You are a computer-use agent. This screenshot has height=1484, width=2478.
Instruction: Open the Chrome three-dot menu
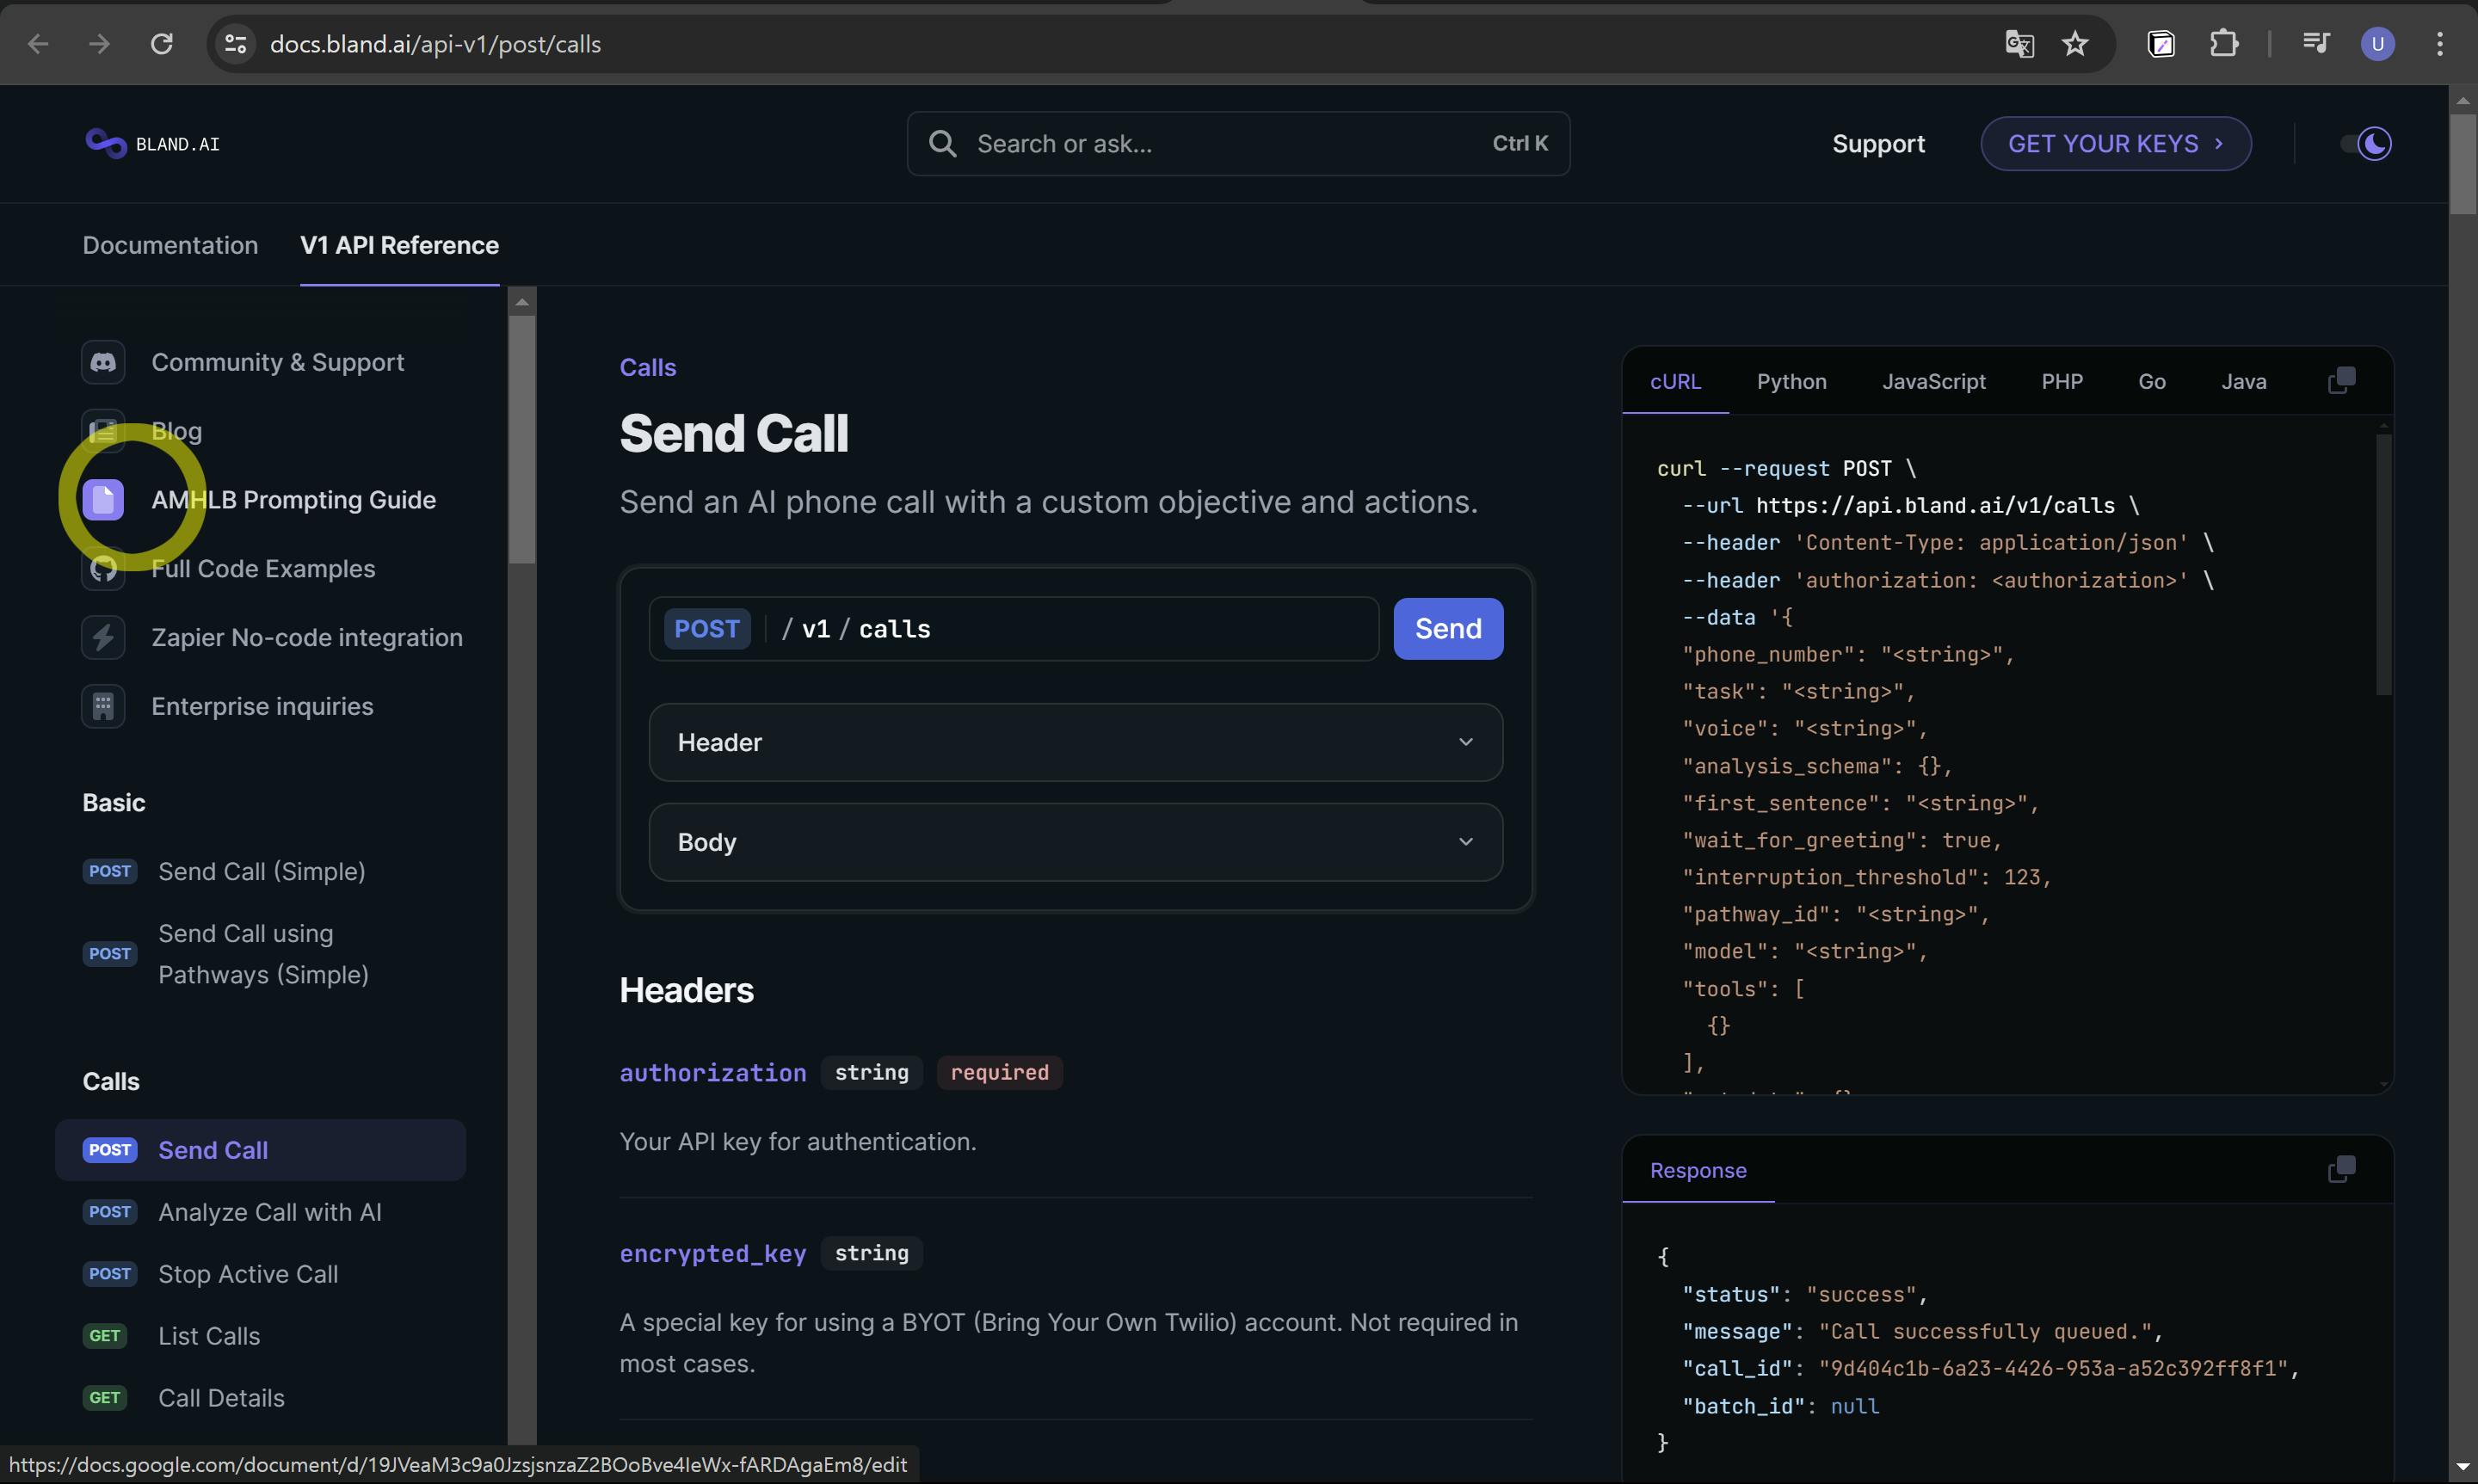click(2440, 44)
